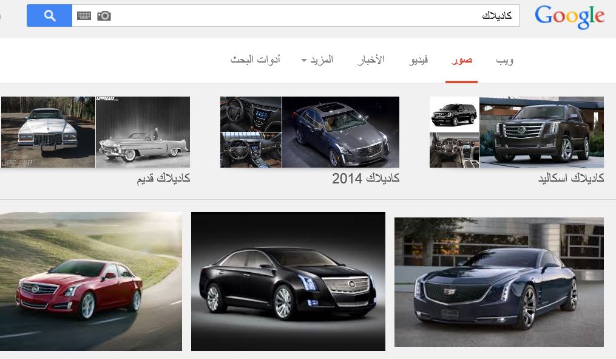The width and height of the screenshot is (616, 359).
Task: Open red Cadillac ATS on road result
Action: coord(91,281)
